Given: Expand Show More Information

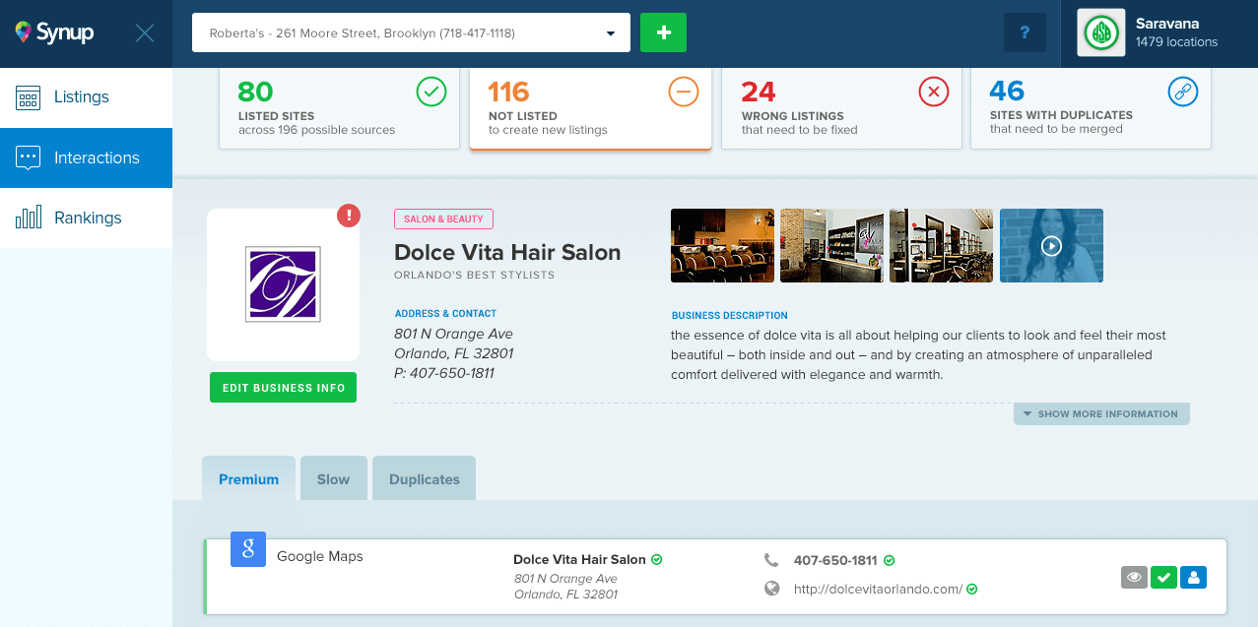Looking at the screenshot, I should (1100, 414).
